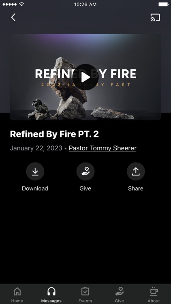Click the Give label under heart icon
171x304 pixels.
tap(85, 188)
